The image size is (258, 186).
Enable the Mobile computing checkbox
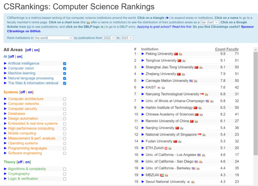point(65,133)
